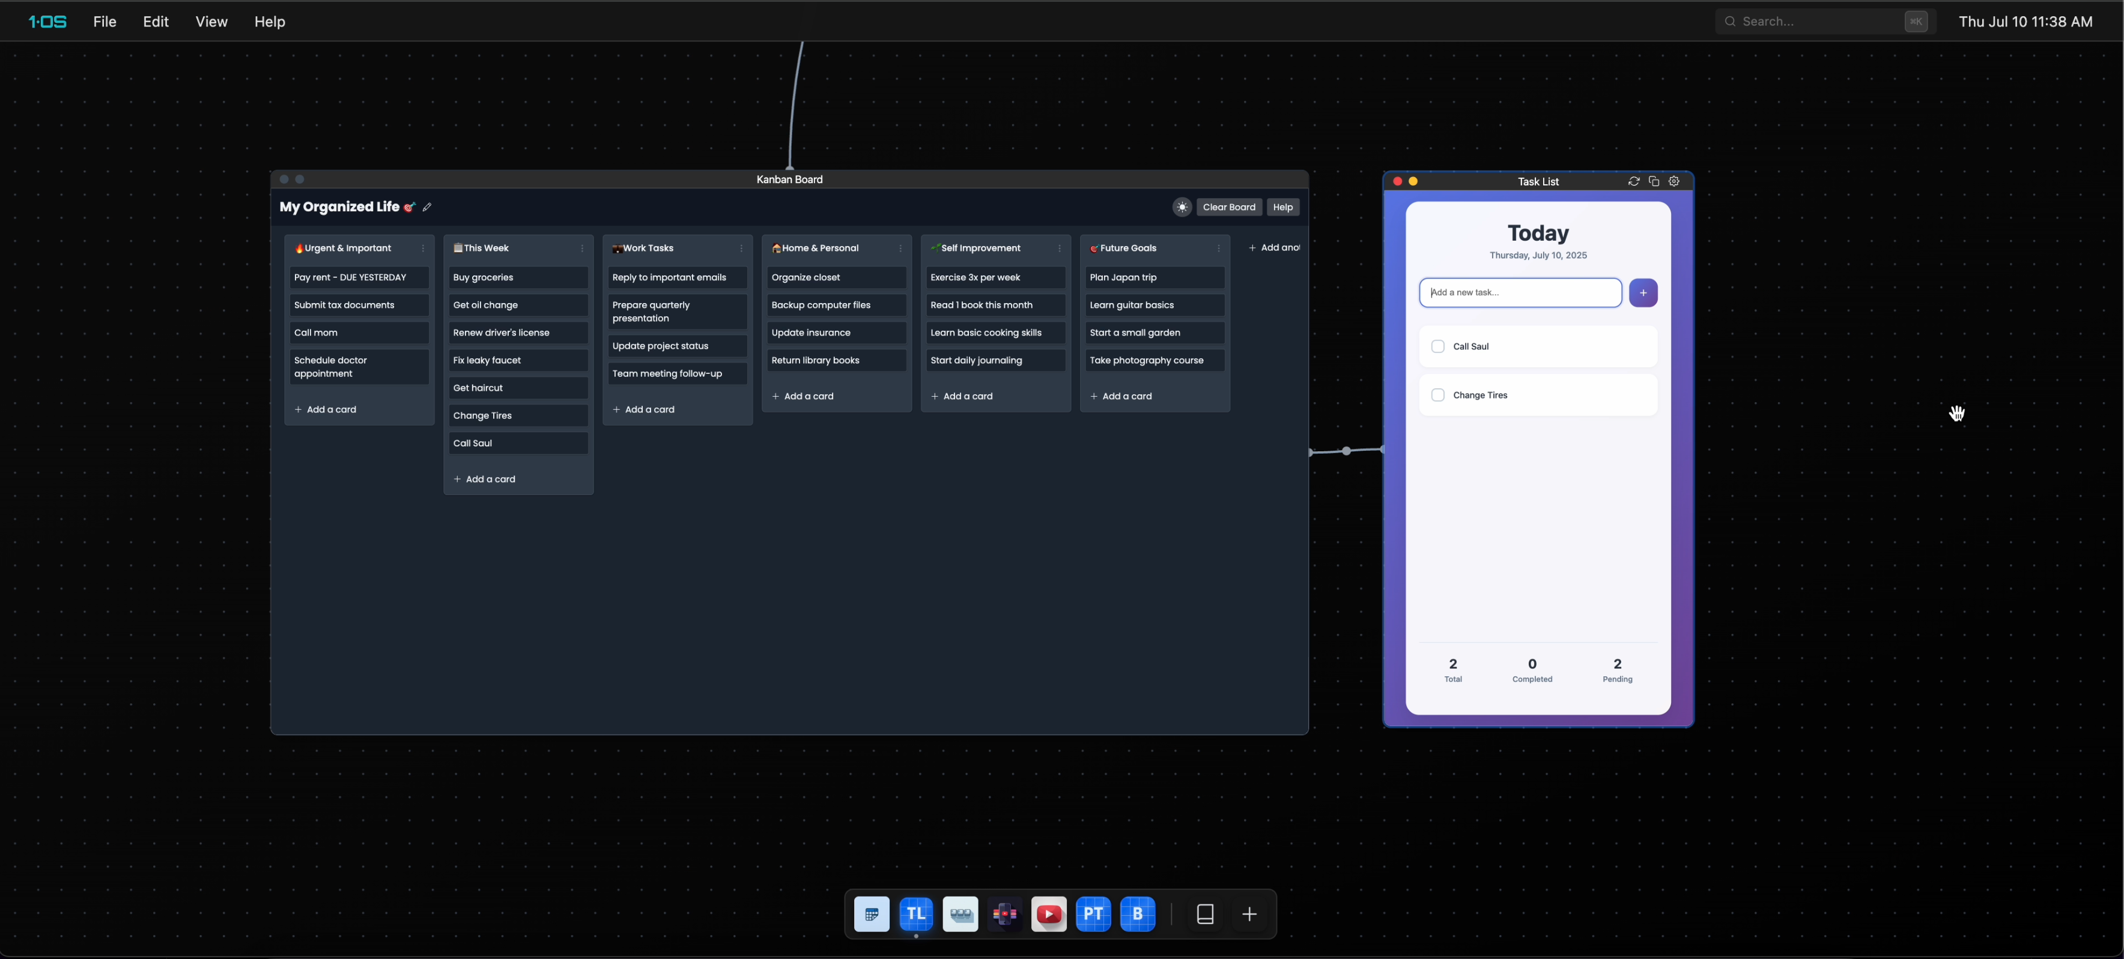This screenshot has width=2124, height=959.
Task: Edit board title with pencil icon
Action: [427, 208]
